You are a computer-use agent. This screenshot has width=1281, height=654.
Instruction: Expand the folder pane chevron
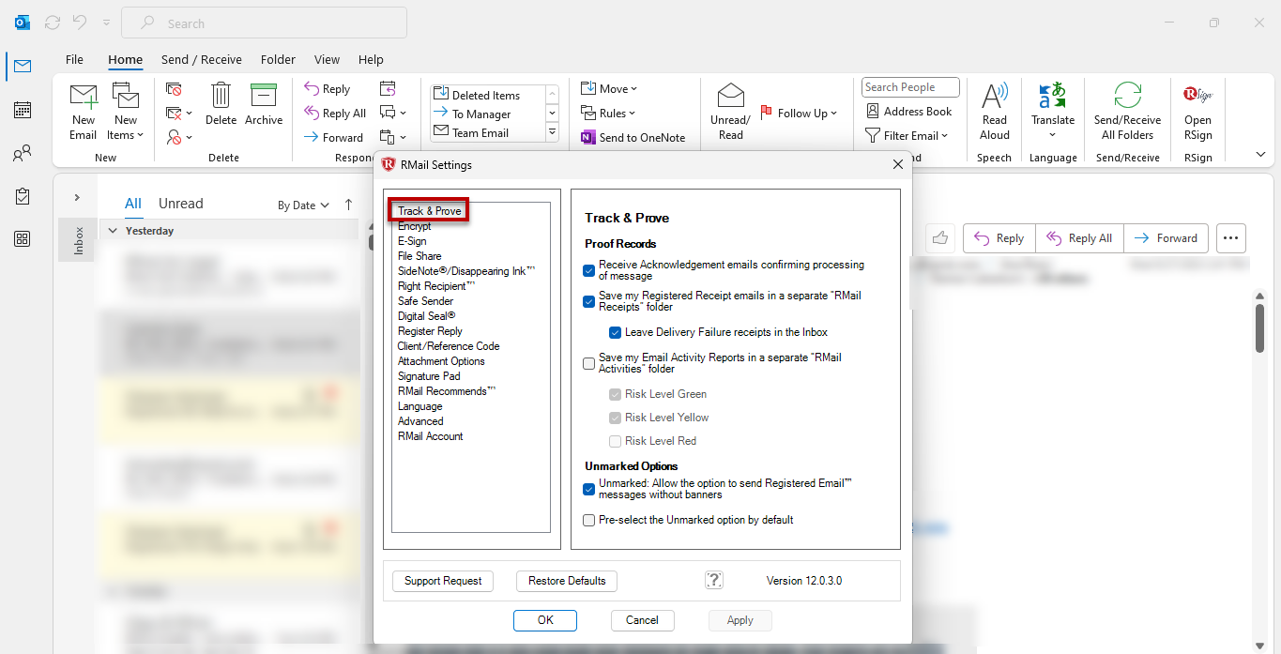pyautogui.click(x=77, y=197)
